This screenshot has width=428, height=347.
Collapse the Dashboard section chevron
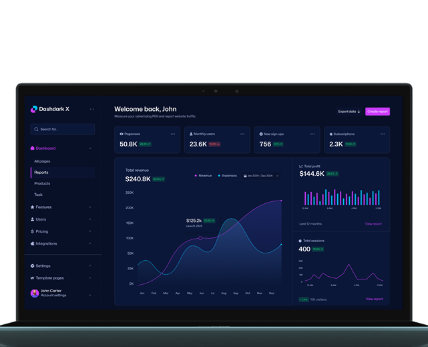click(90, 148)
